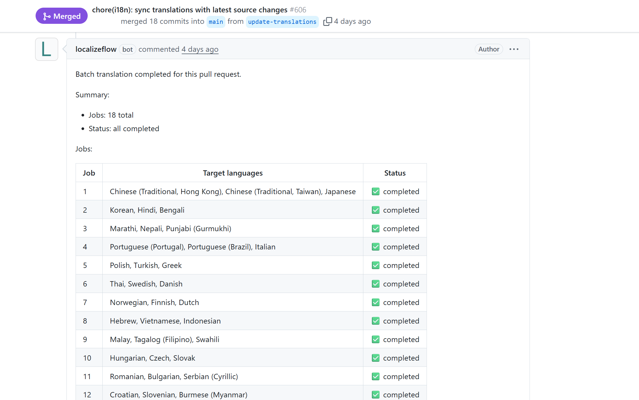Click the Merged status badge
Image resolution: width=639 pixels, height=400 pixels.
pos(61,16)
